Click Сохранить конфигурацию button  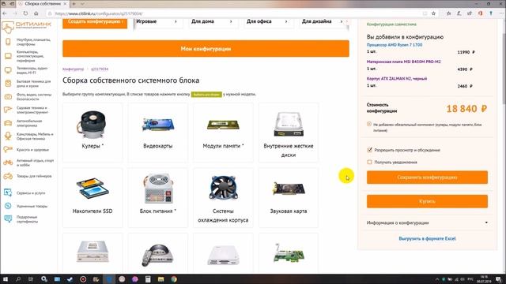427,177
